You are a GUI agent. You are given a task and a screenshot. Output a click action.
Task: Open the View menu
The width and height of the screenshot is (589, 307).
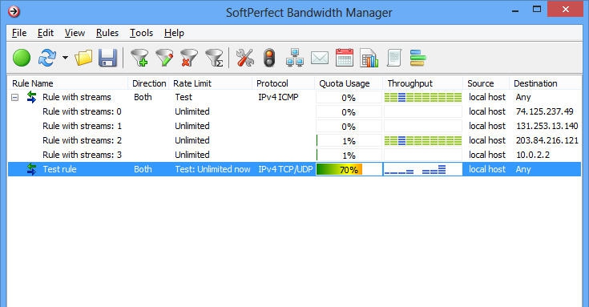75,33
